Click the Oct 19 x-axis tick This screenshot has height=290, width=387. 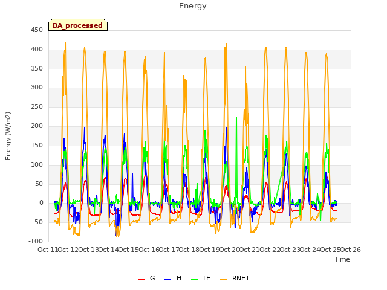(209, 250)
